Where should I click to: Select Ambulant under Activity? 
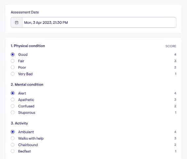click(13, 132)
